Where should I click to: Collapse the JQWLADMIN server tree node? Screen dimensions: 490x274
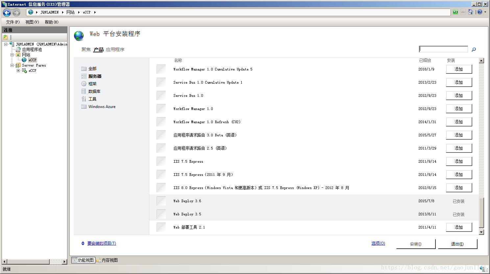pos(6,44)
